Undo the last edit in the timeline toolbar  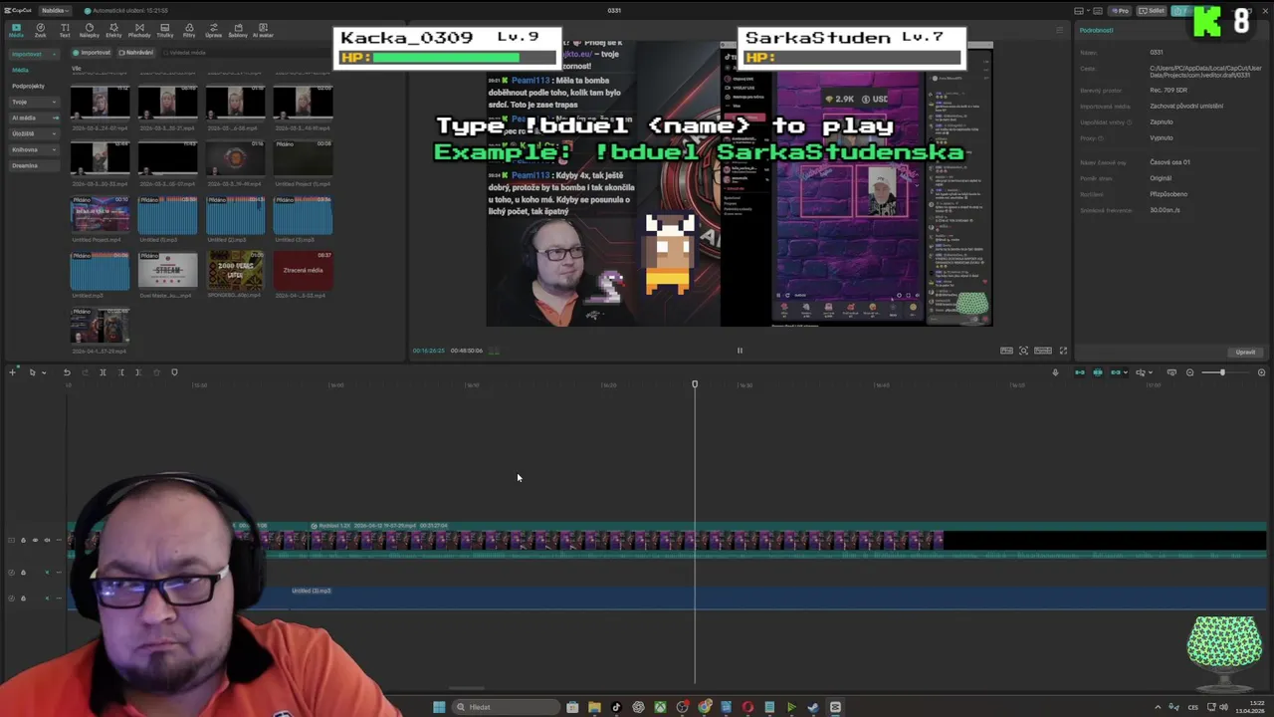(x=67, y=372)
